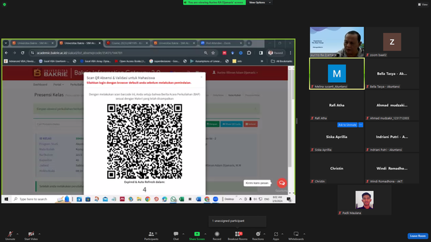This screenshot has width=431, height=242.
Task: Open the Reactions menu
Action: pos(258,235)
